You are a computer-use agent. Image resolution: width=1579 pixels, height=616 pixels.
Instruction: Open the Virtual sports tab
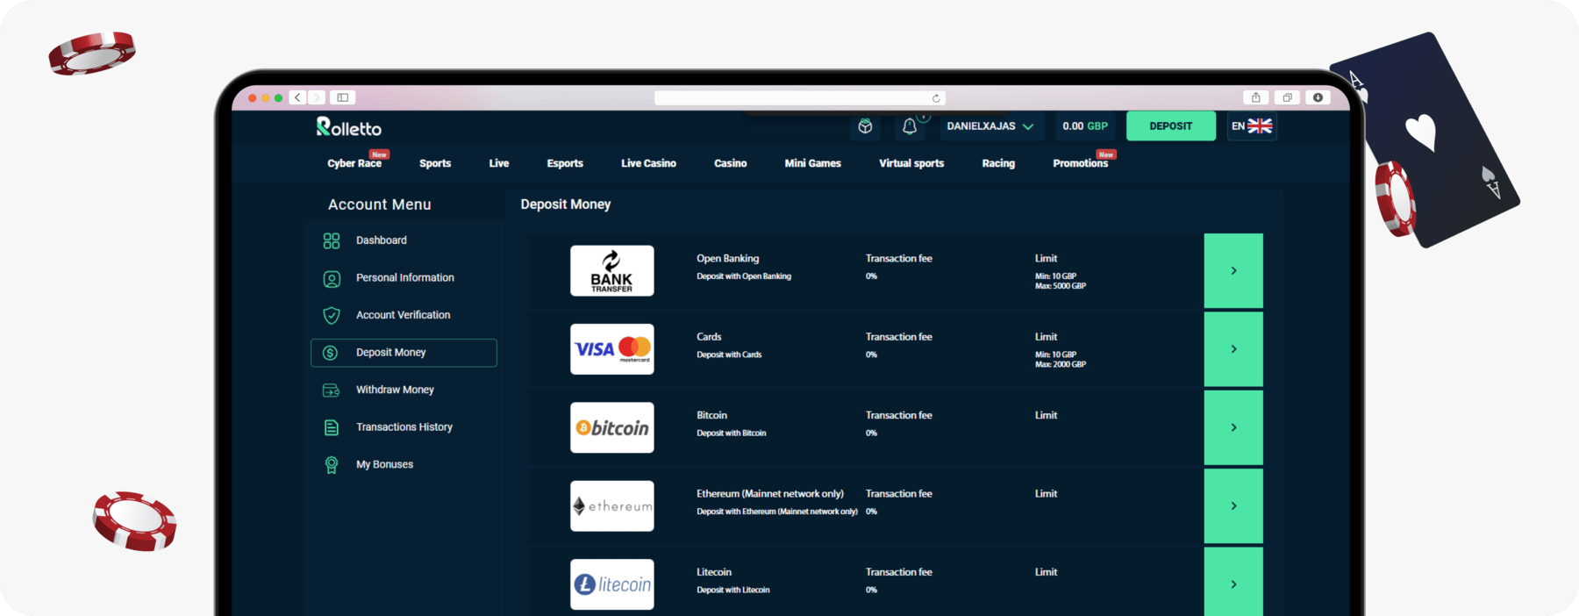(911, 163)
